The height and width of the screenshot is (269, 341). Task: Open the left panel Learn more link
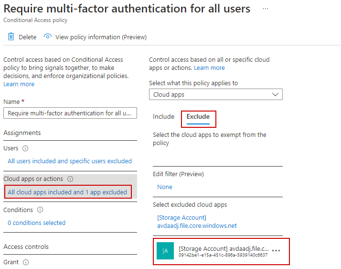(x=19, y=84)
